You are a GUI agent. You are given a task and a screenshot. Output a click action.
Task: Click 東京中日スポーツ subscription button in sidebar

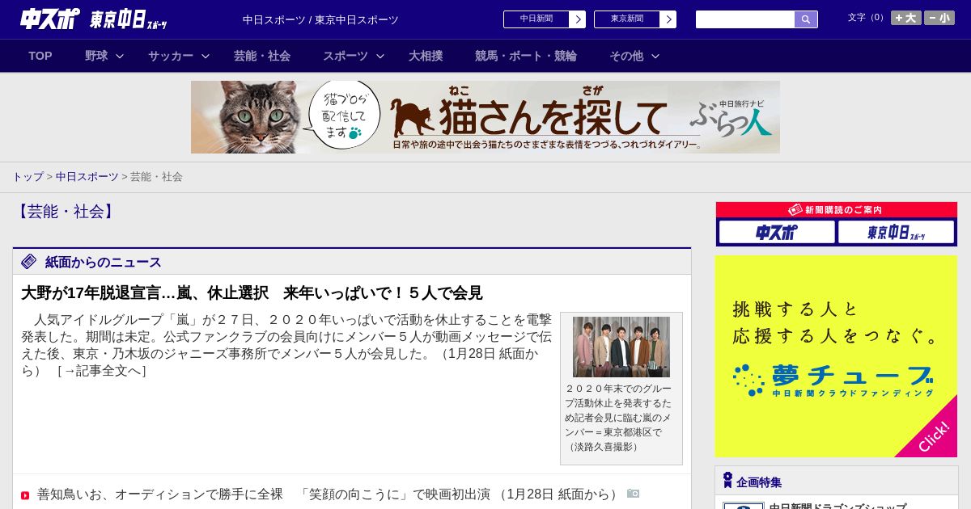(x=896, y=232)
